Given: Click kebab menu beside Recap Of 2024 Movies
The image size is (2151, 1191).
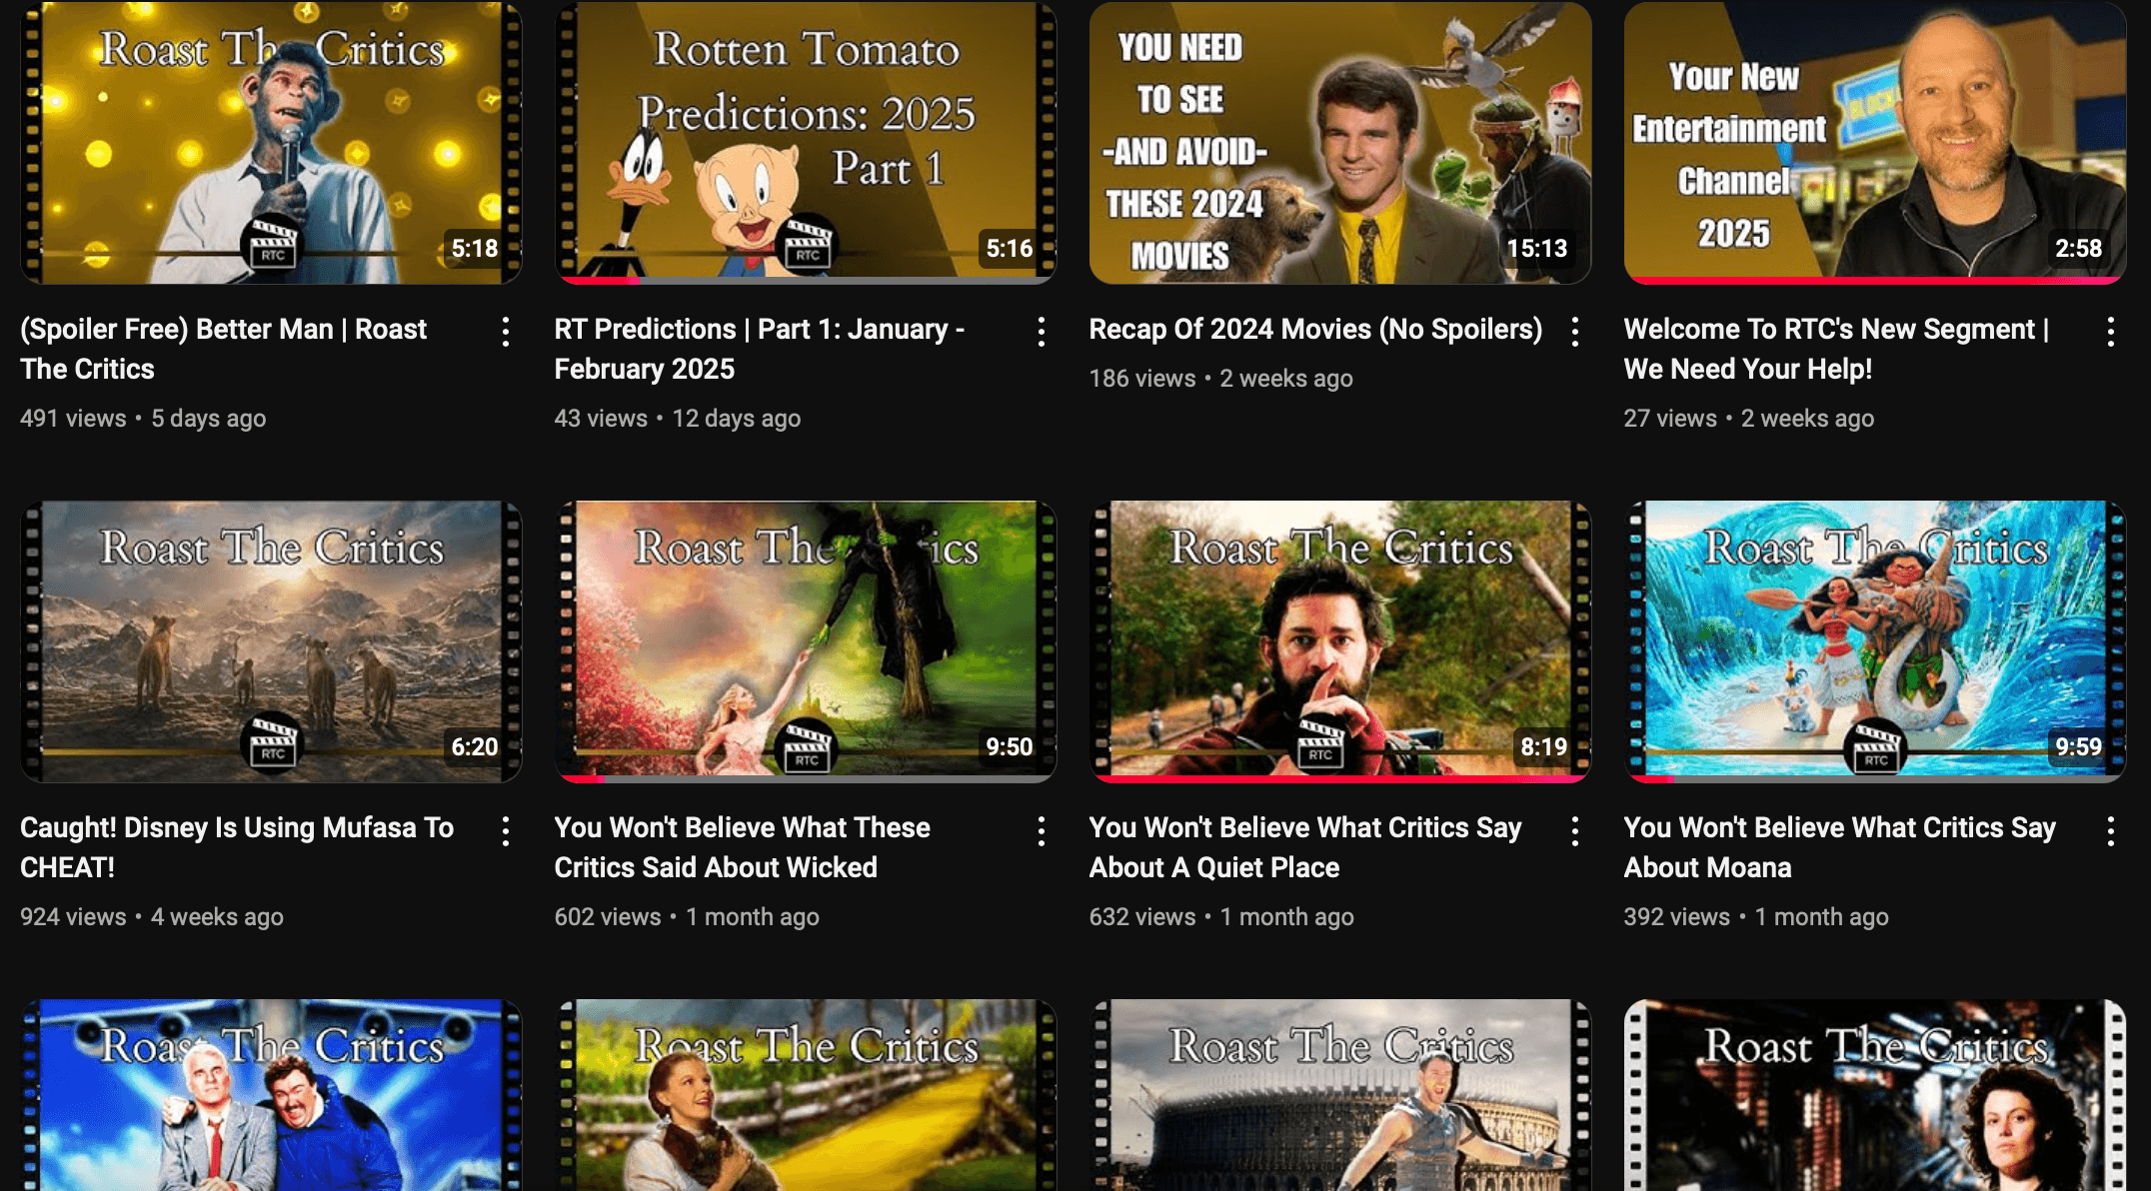Looking at the screenshot, I should tap(1575, 332).
